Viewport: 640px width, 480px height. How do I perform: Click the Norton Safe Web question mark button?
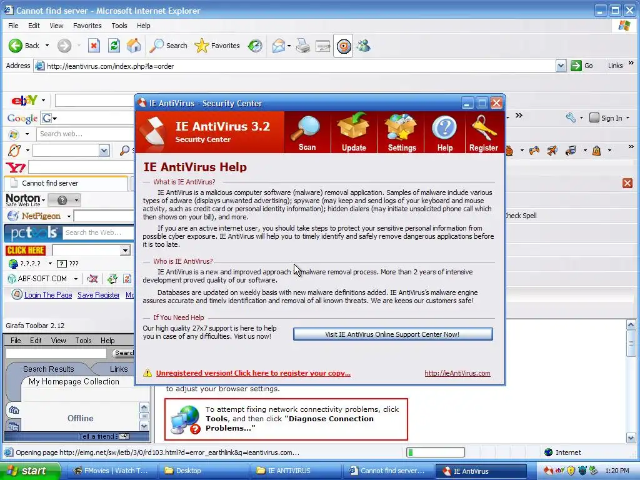pos(62,200)
